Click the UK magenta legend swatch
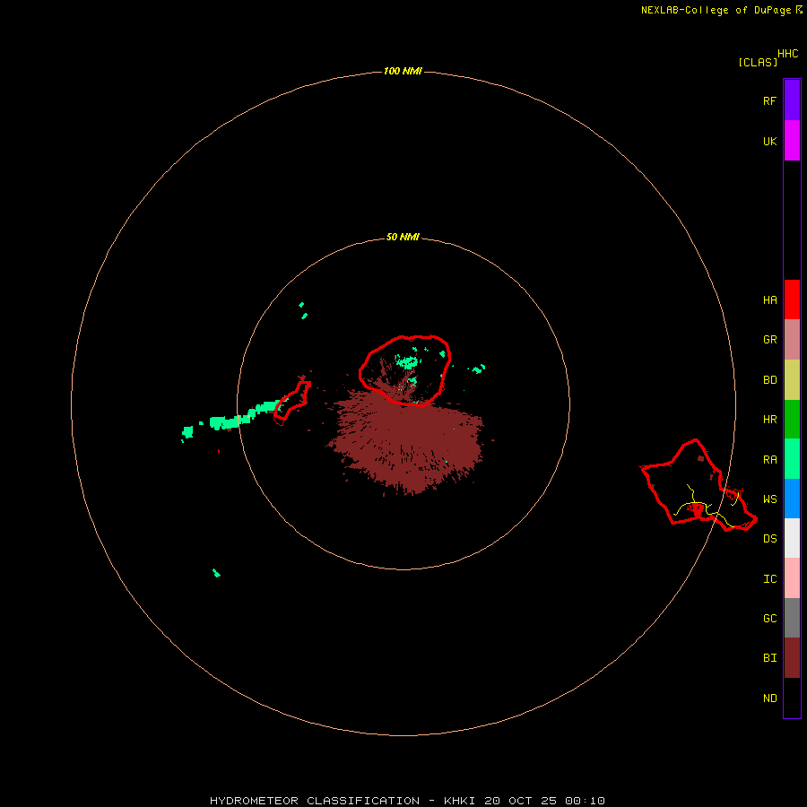 [x=792, y=141]
